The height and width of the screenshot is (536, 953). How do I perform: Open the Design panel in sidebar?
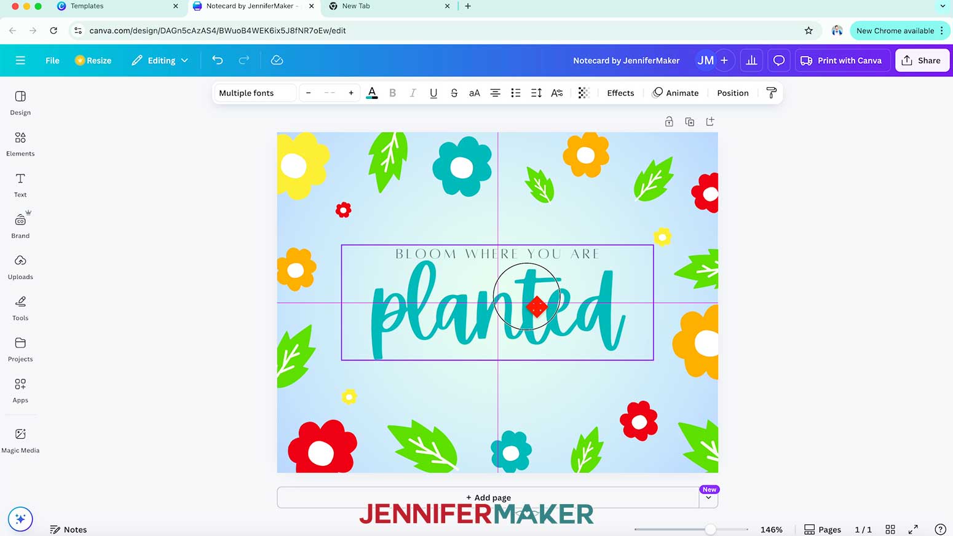(20, 103)
